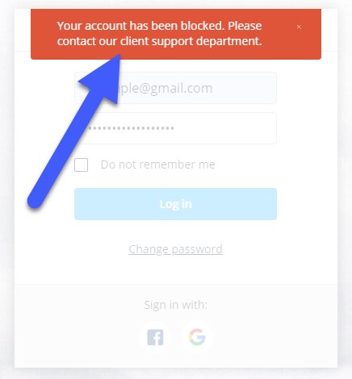Focus the masked password field
This screenshot has height=379, width=352.
pos(175,128)
